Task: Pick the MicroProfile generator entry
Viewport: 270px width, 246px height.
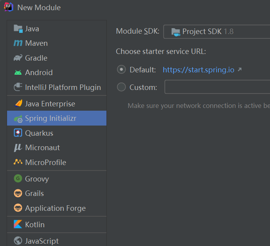Action: click(45, 162)
